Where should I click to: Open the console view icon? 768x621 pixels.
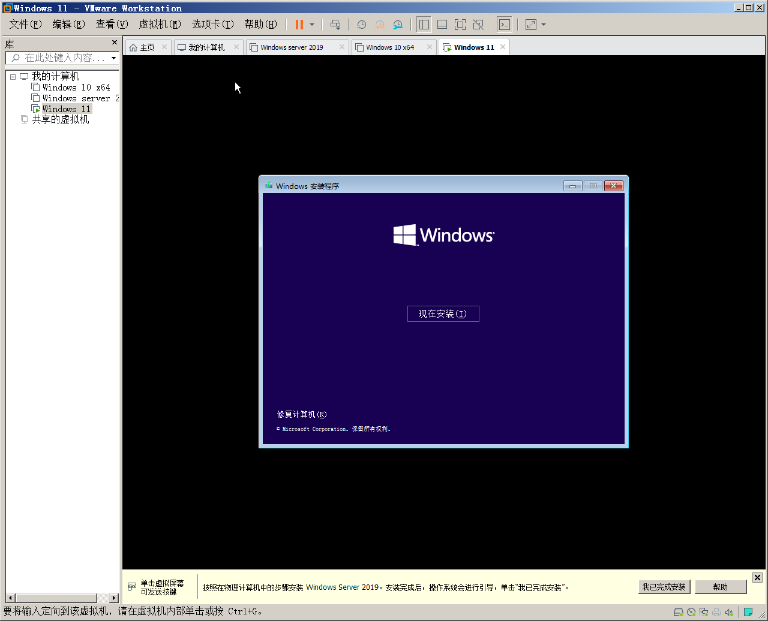point(505,25)
